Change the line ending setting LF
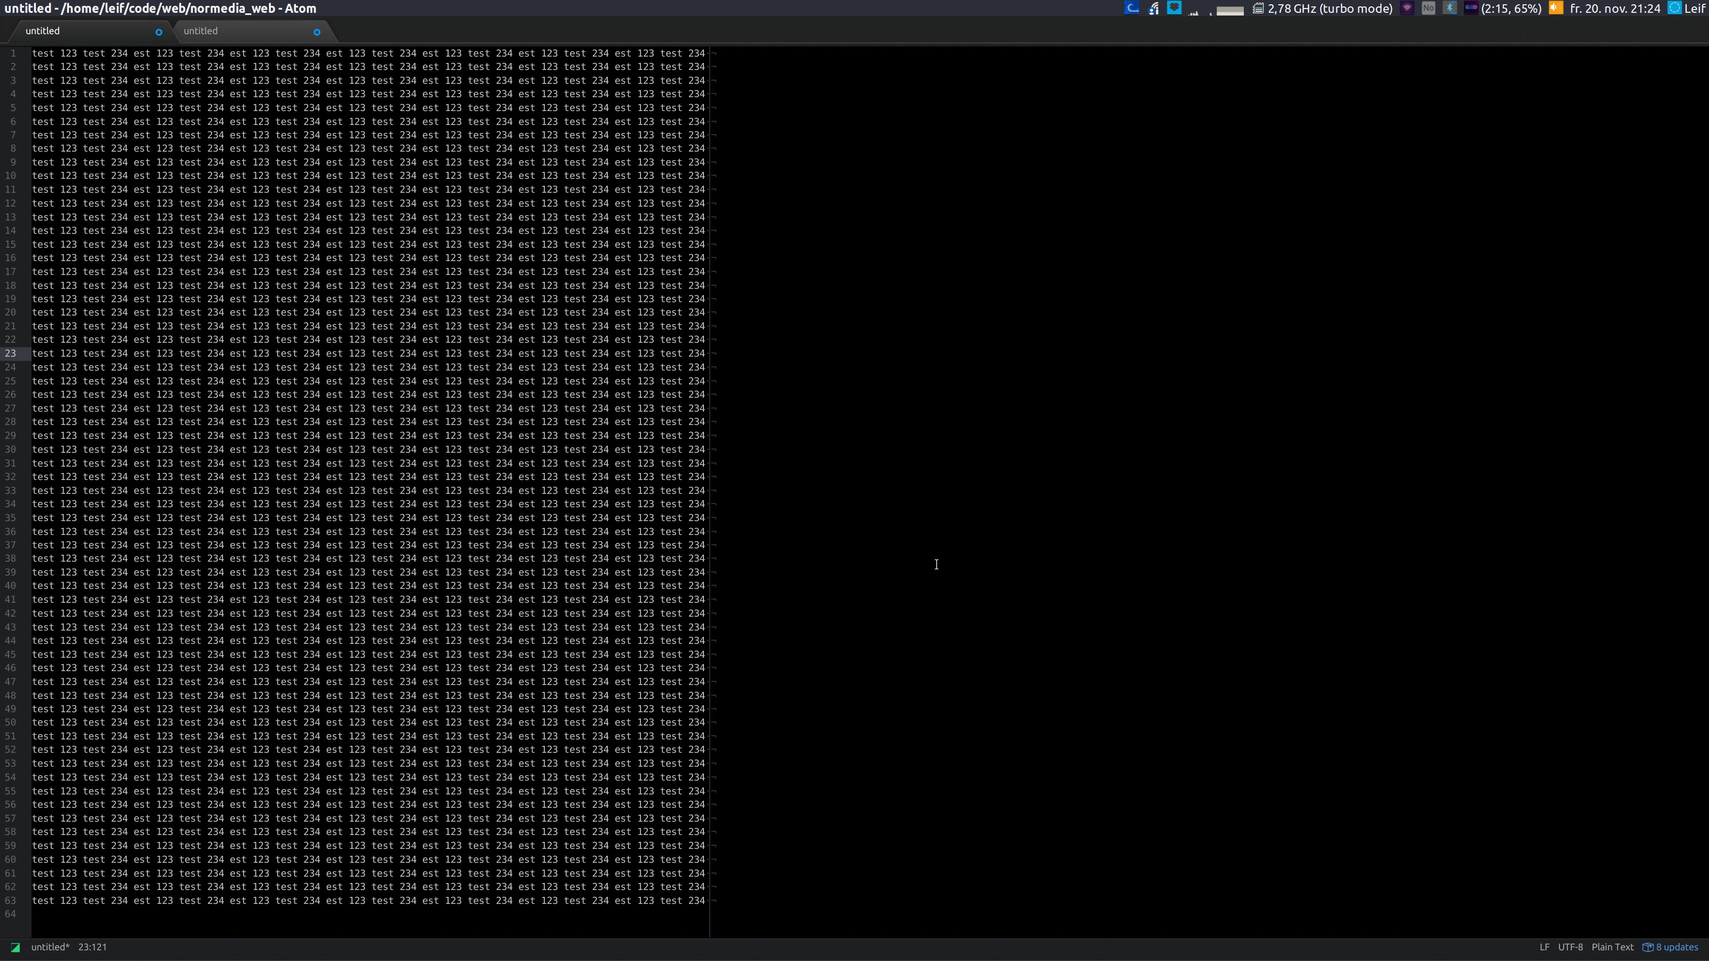The height and width of the screenshot is (961, 1709). coord(1545,947)
